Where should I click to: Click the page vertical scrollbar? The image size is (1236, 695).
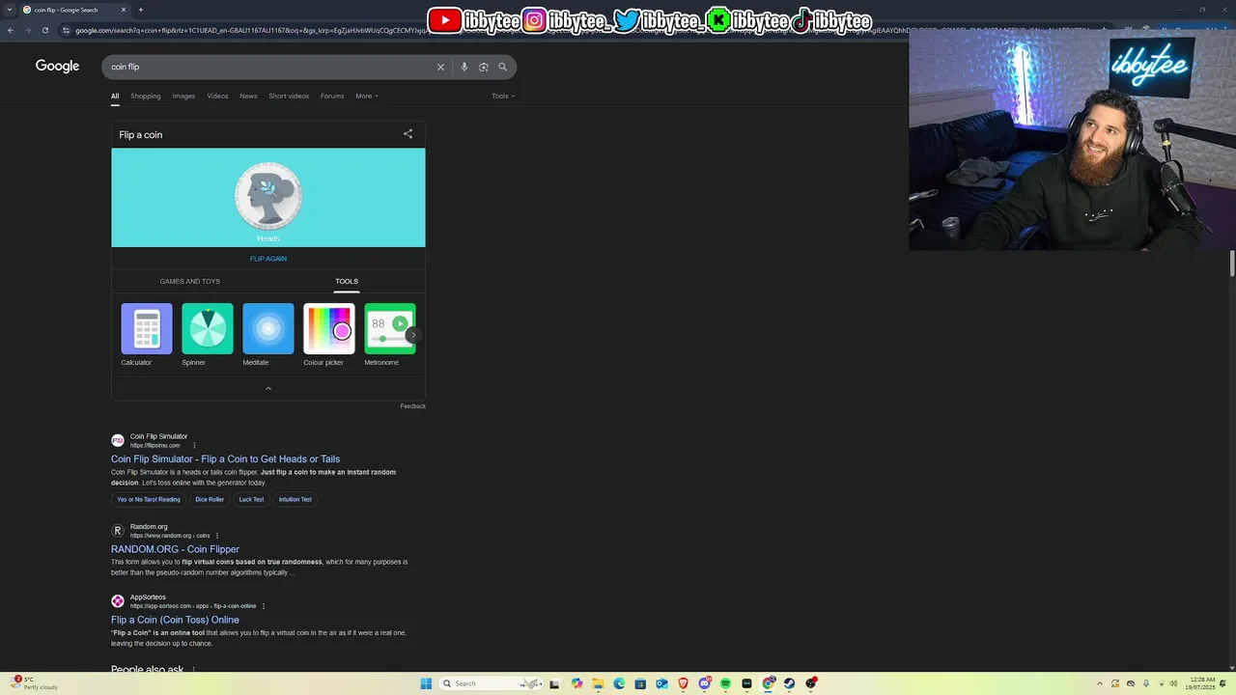pos(1231,263)
